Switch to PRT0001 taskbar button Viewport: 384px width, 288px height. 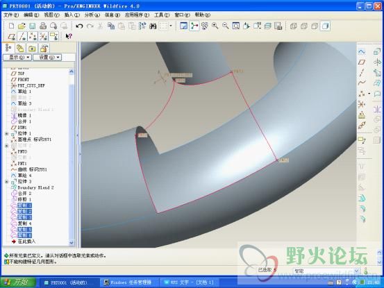pos(69,282)
